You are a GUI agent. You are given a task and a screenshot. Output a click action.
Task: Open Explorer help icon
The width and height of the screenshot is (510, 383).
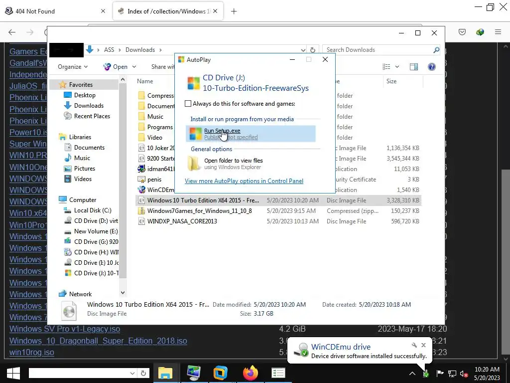click(432, 67)
